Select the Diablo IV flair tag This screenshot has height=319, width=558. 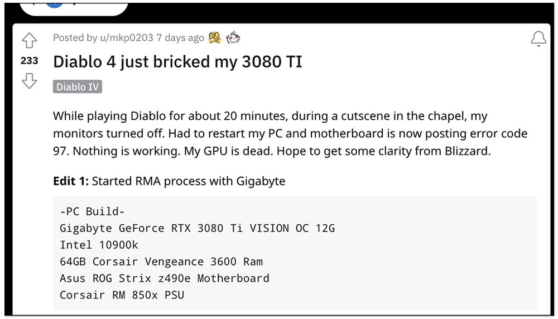pyautogui.click(x=78, y=87)
